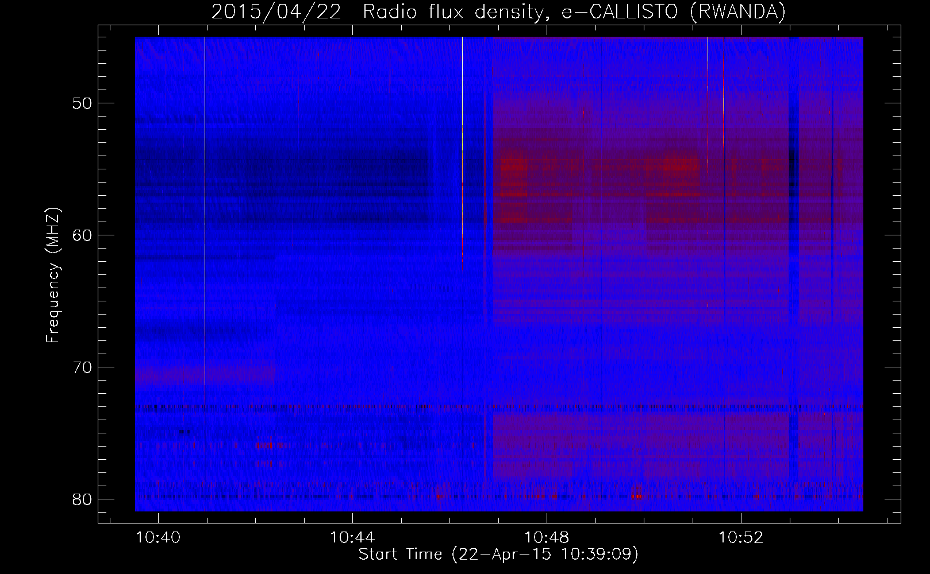Click the plot title '2015/04/22 Radio flux density, e-CALLISTO (RWANDA)'
Viewport: 930px width, 574px height.
tap(498, 11)
